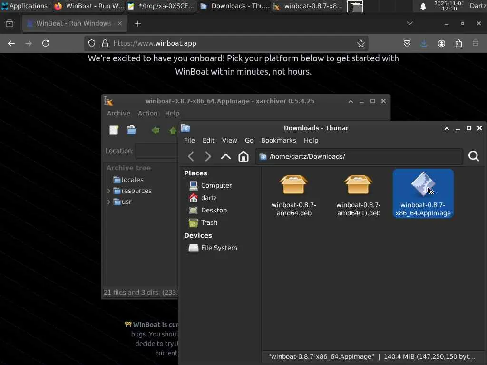
Task: Expand resources folder in Archive tree
Action: pyautogui.click(x=109, y=191)
